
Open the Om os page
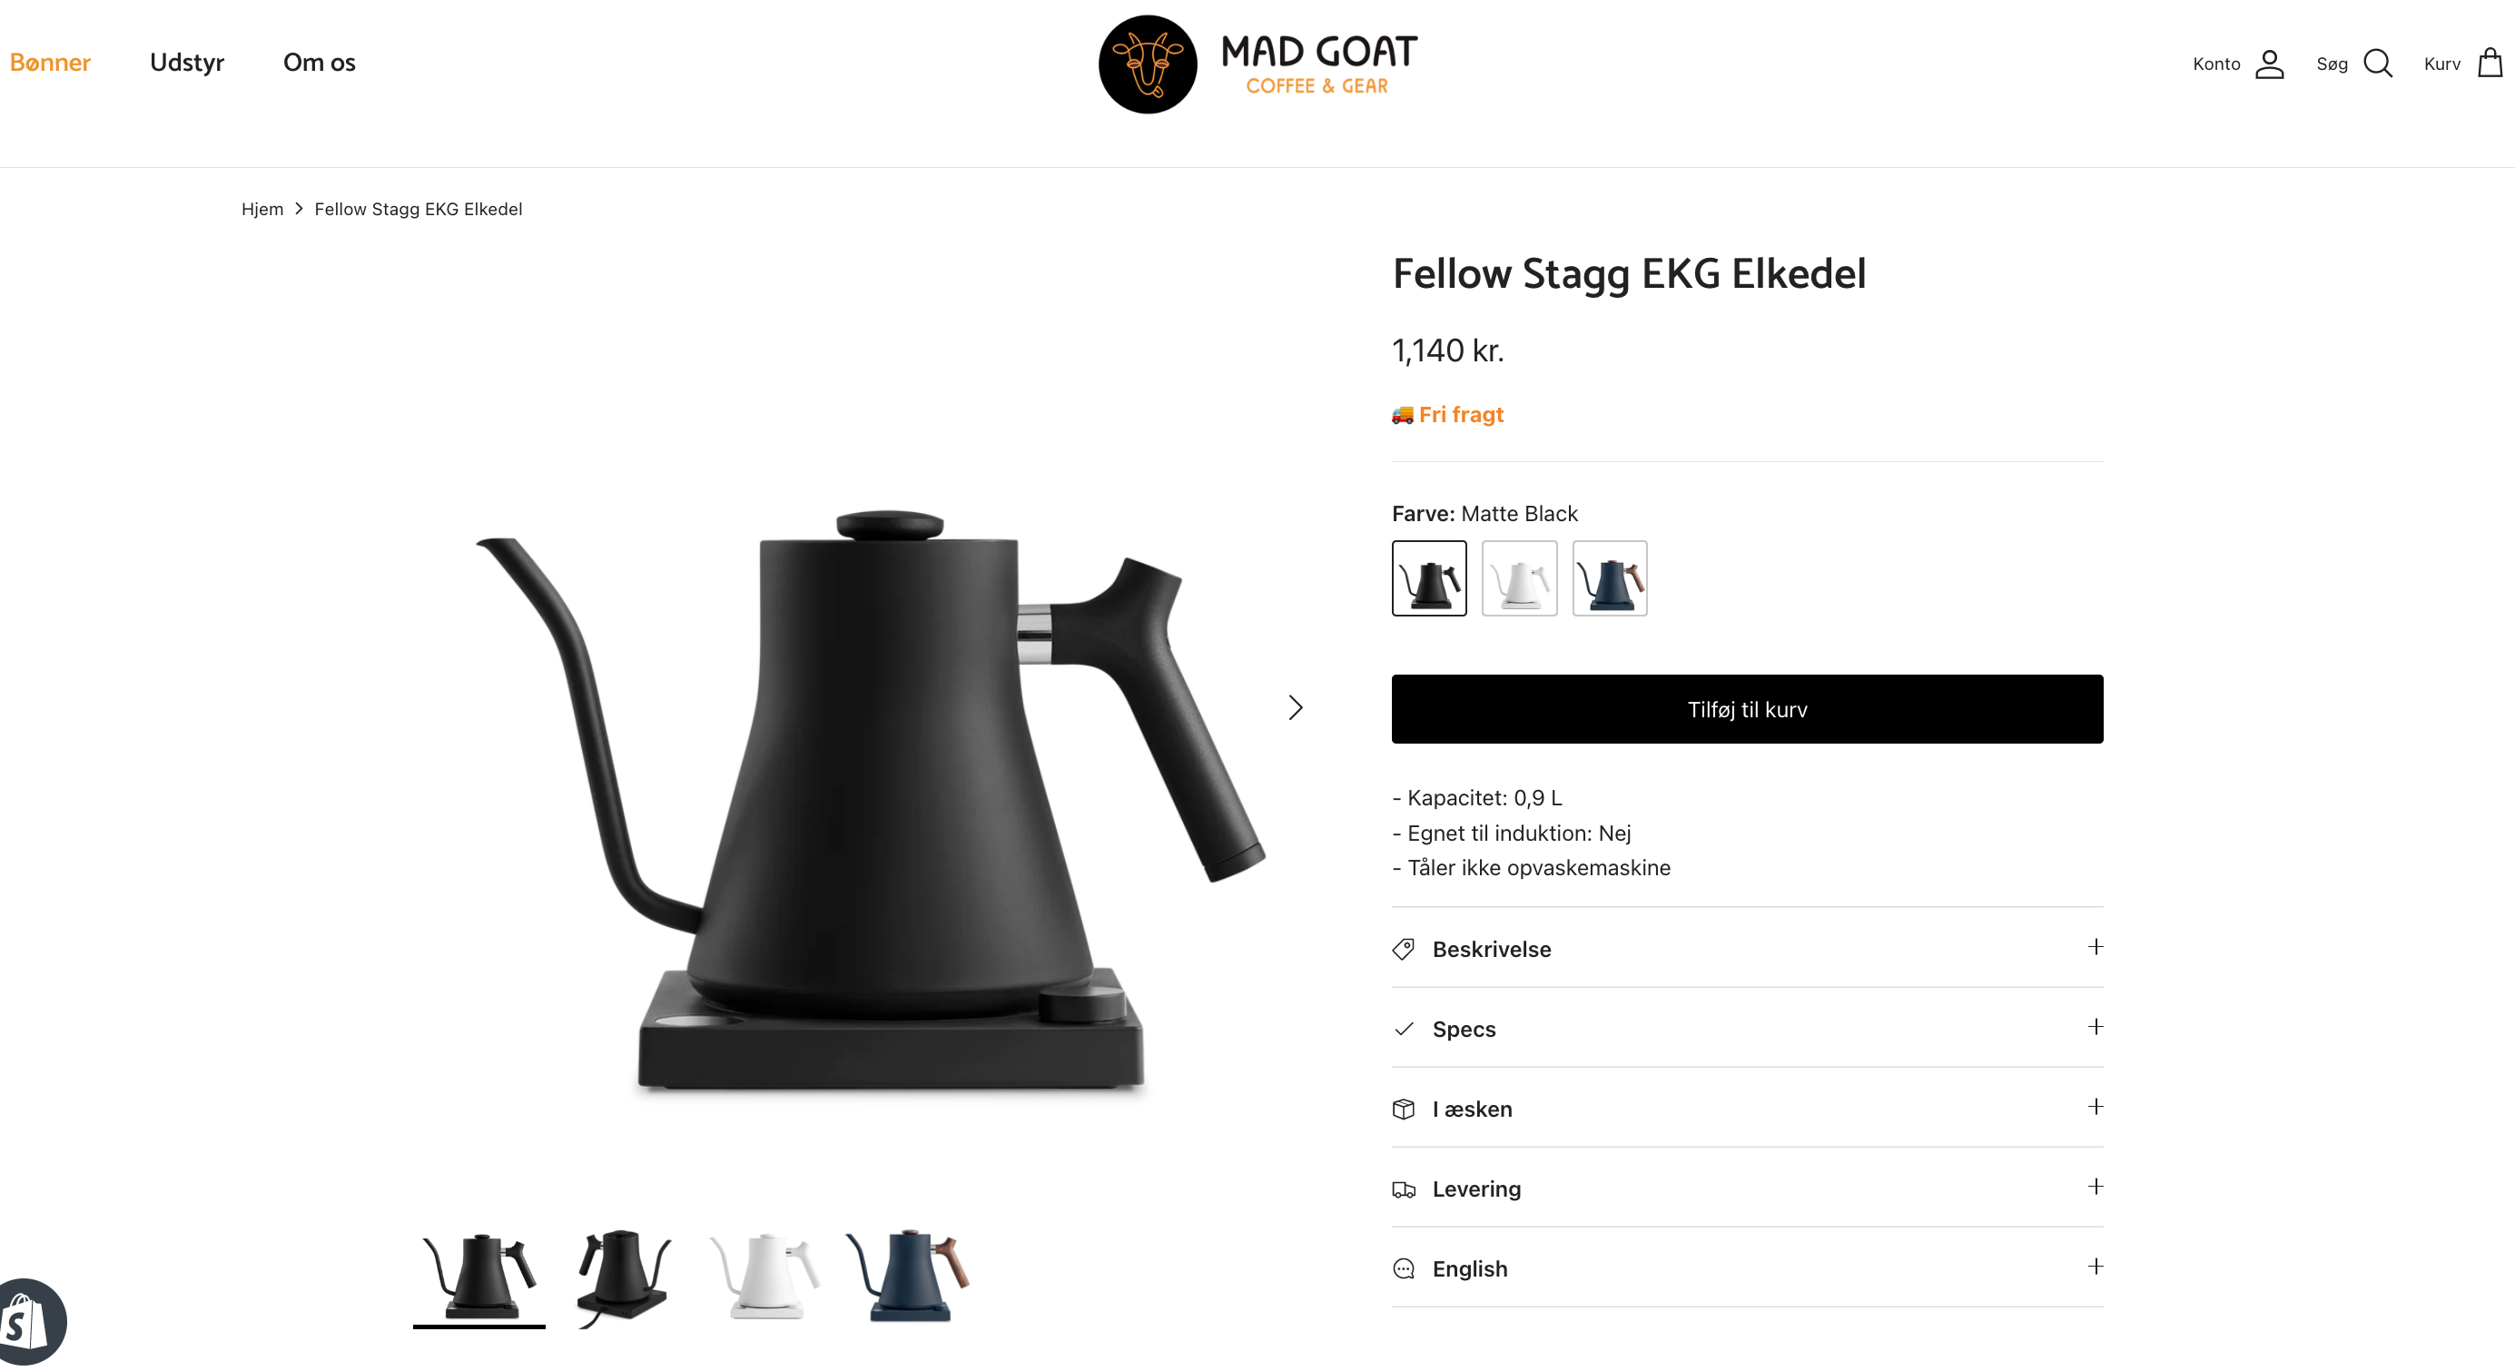tap(320, 63)
